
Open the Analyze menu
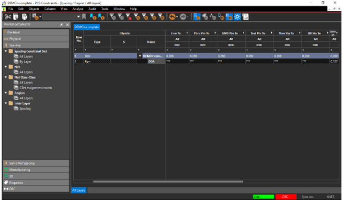pyautogui.click(x=78, y=9)
